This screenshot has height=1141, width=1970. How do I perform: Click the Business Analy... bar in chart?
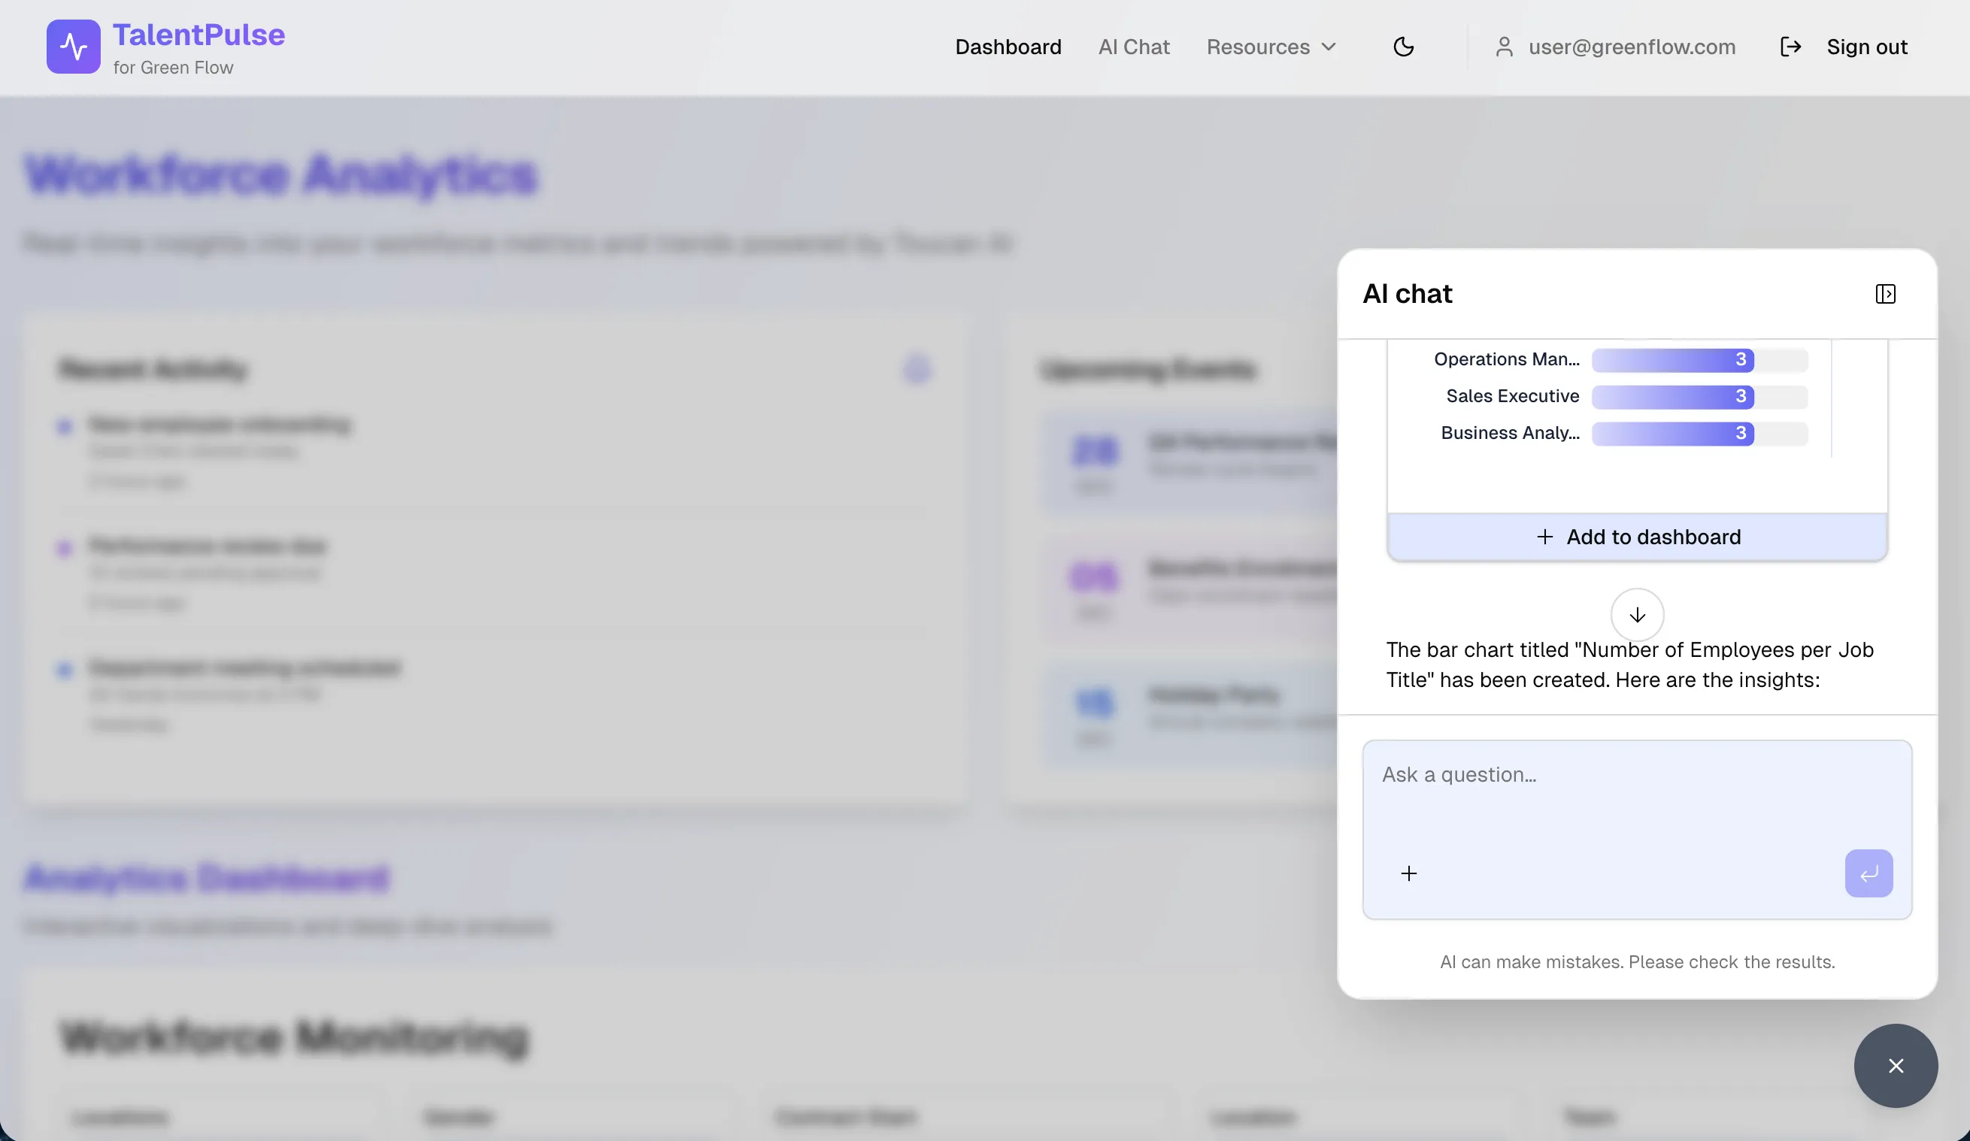click(x=1673, y=433)
